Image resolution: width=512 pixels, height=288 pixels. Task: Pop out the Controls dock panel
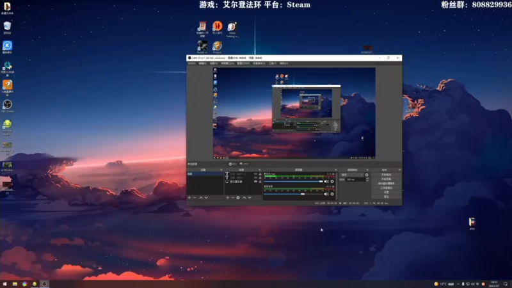(399, 170)
